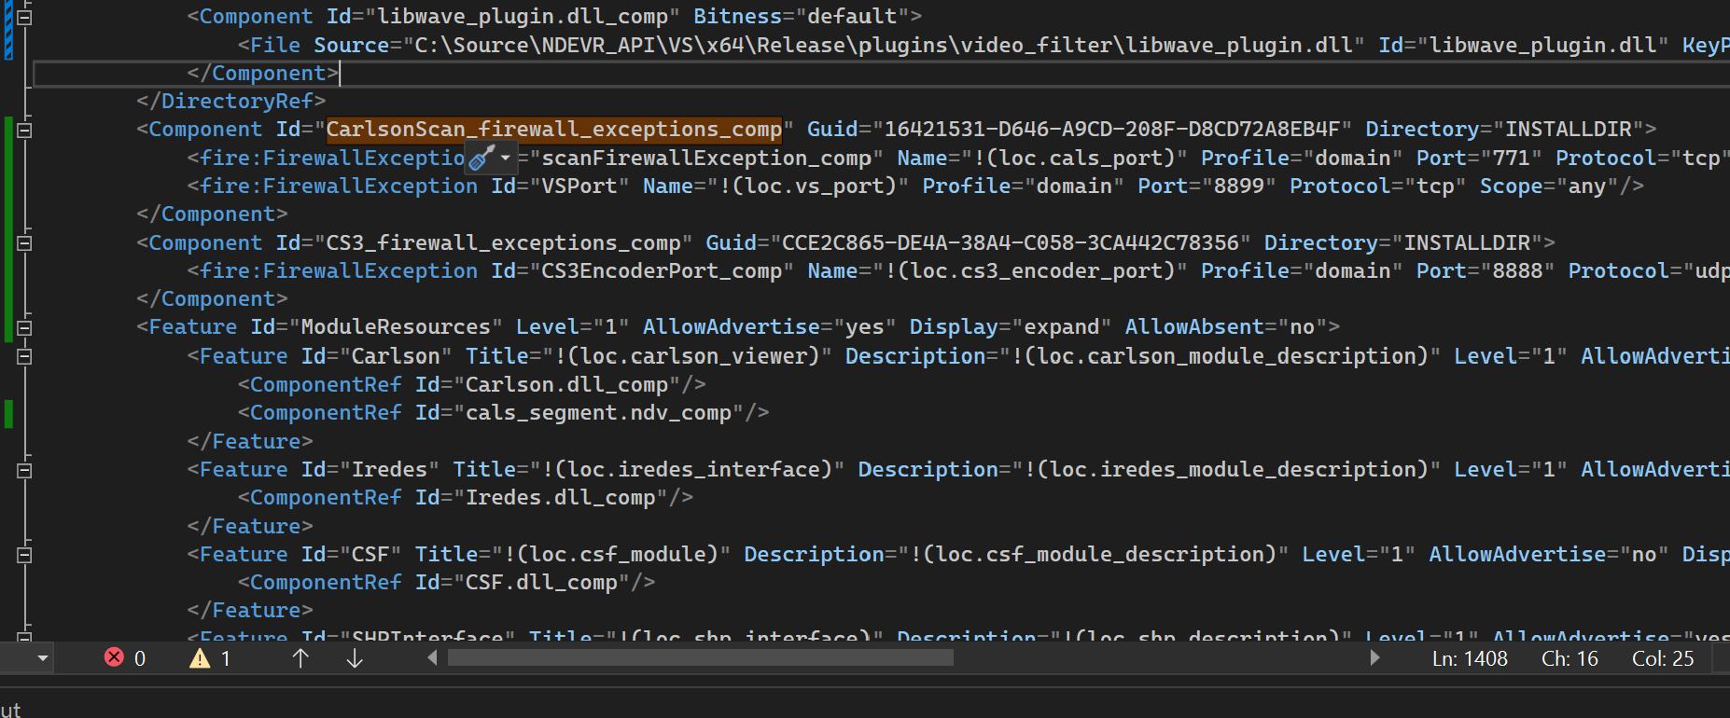This screenshot has height=718, width=1730.
Task: Click the yellow warning count icon
Action: coord(200,658)
